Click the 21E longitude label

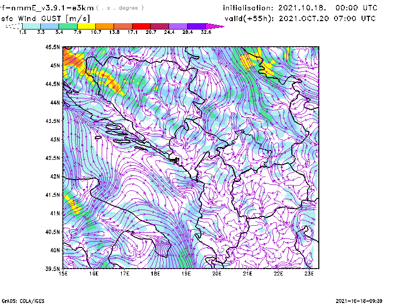coord(248,274)
